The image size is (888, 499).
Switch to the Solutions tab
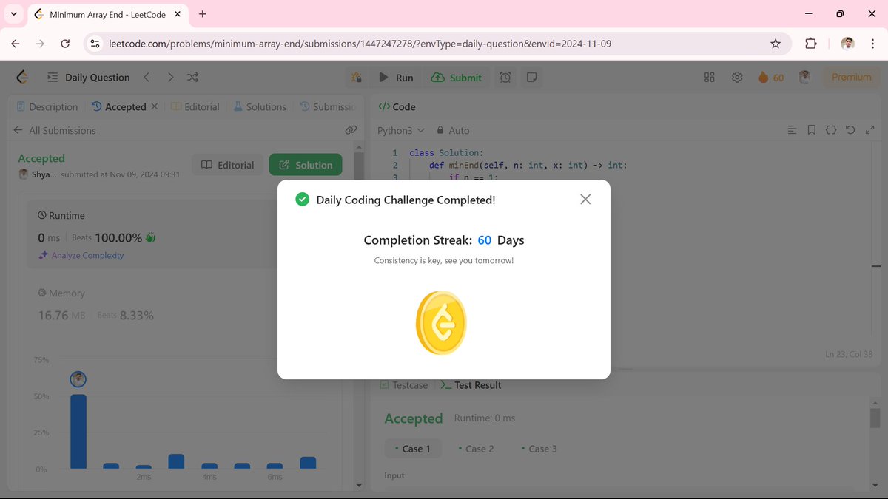pyautogui.click(x=260, y=106)
